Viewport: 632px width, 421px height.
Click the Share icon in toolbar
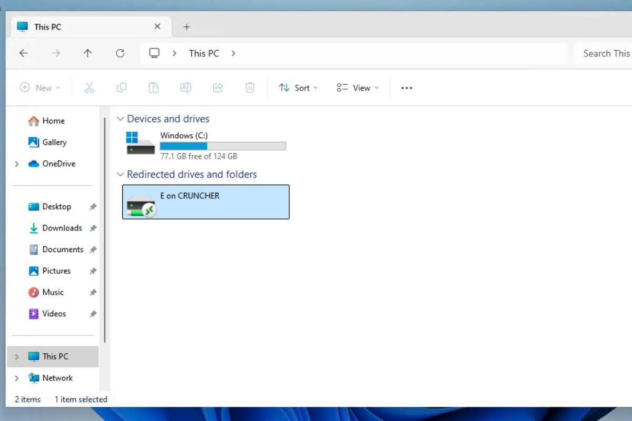[218, 88]
